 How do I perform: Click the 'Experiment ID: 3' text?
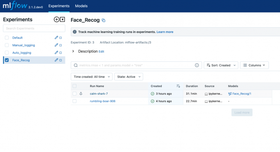point(83,42)
